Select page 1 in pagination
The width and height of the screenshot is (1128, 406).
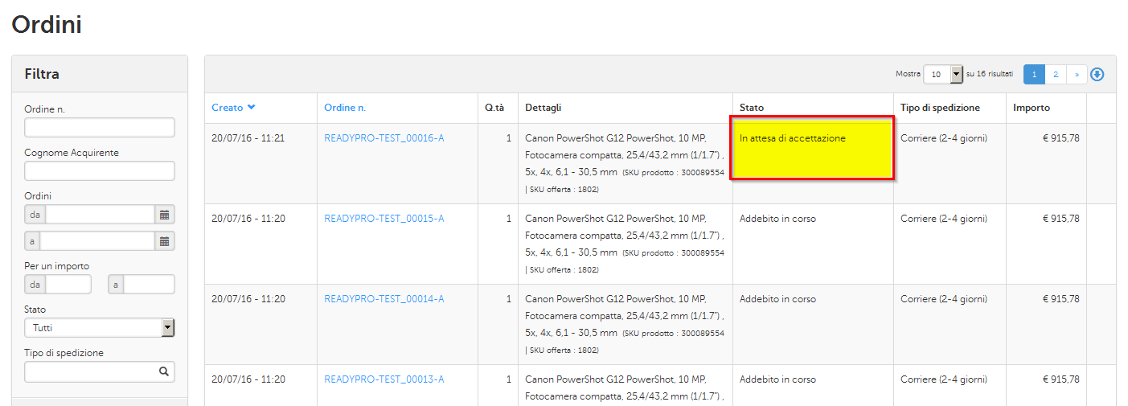1034,74
